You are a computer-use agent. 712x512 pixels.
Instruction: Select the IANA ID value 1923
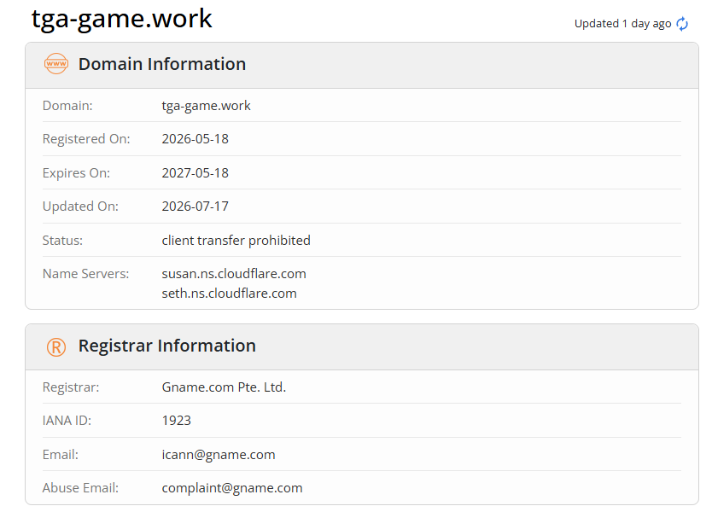[x=177, y=421]
